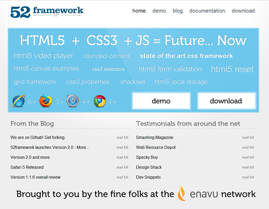Screen dimensions: 269x209
Task: Click the '3+' version next to Firefox
Action: [59, 102]
